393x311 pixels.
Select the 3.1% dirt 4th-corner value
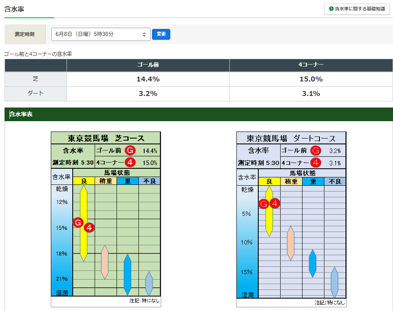point(311,93)
